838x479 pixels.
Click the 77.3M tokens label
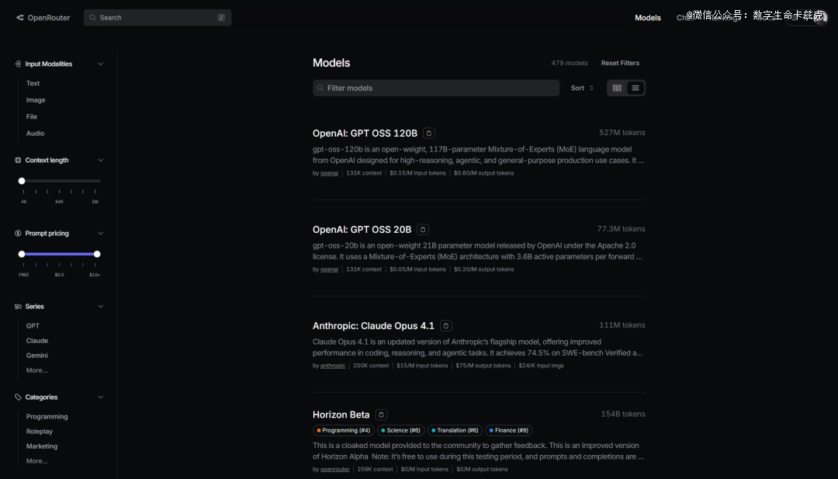click(621, 229)
